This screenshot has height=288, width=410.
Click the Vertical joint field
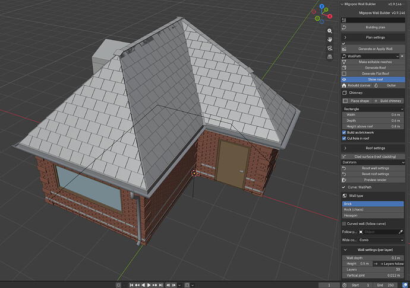(373, 275)
